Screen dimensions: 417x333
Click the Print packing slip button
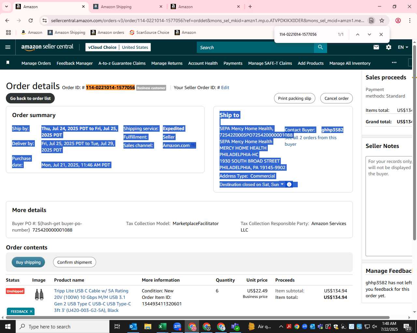(x=295, y=98)
